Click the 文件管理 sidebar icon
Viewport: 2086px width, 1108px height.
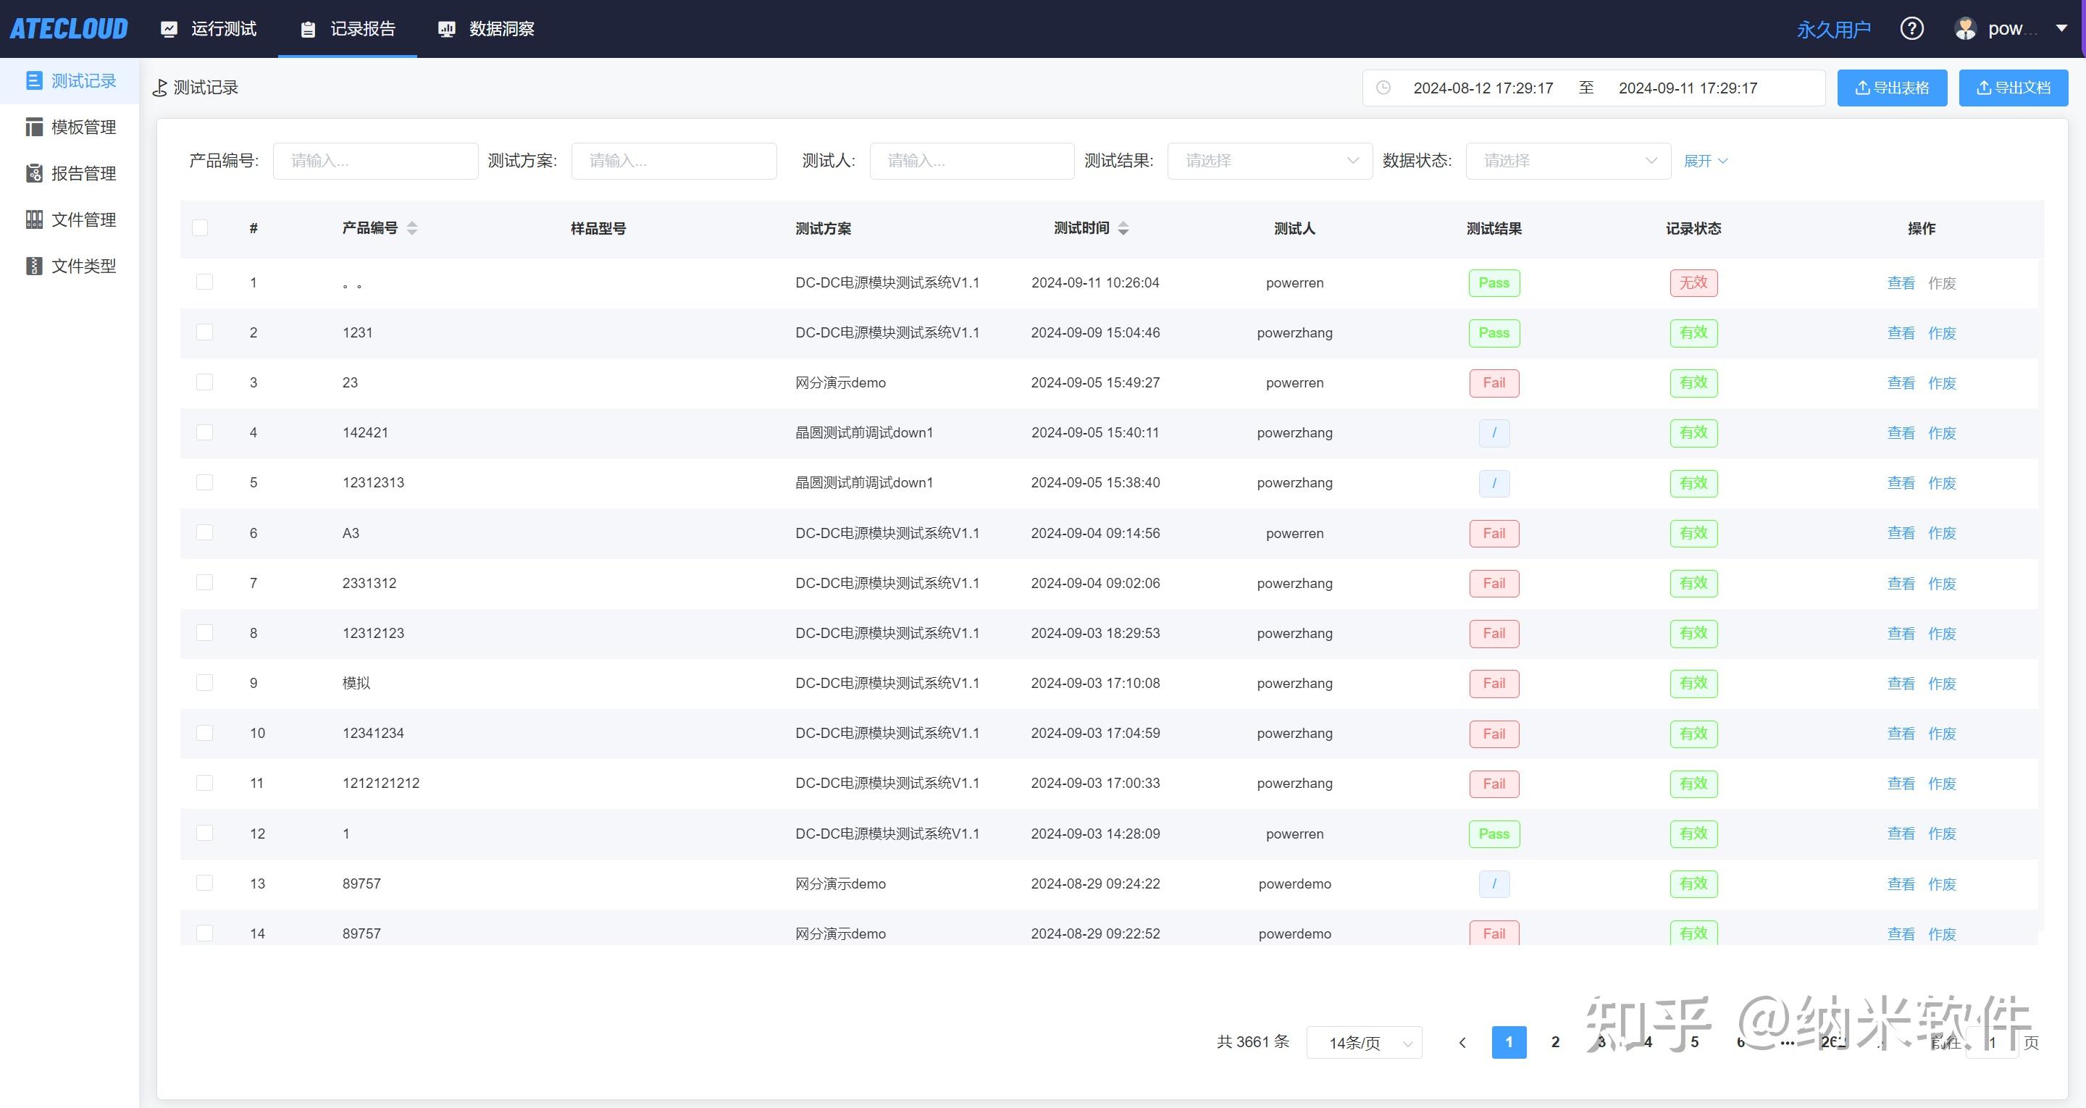34,219
